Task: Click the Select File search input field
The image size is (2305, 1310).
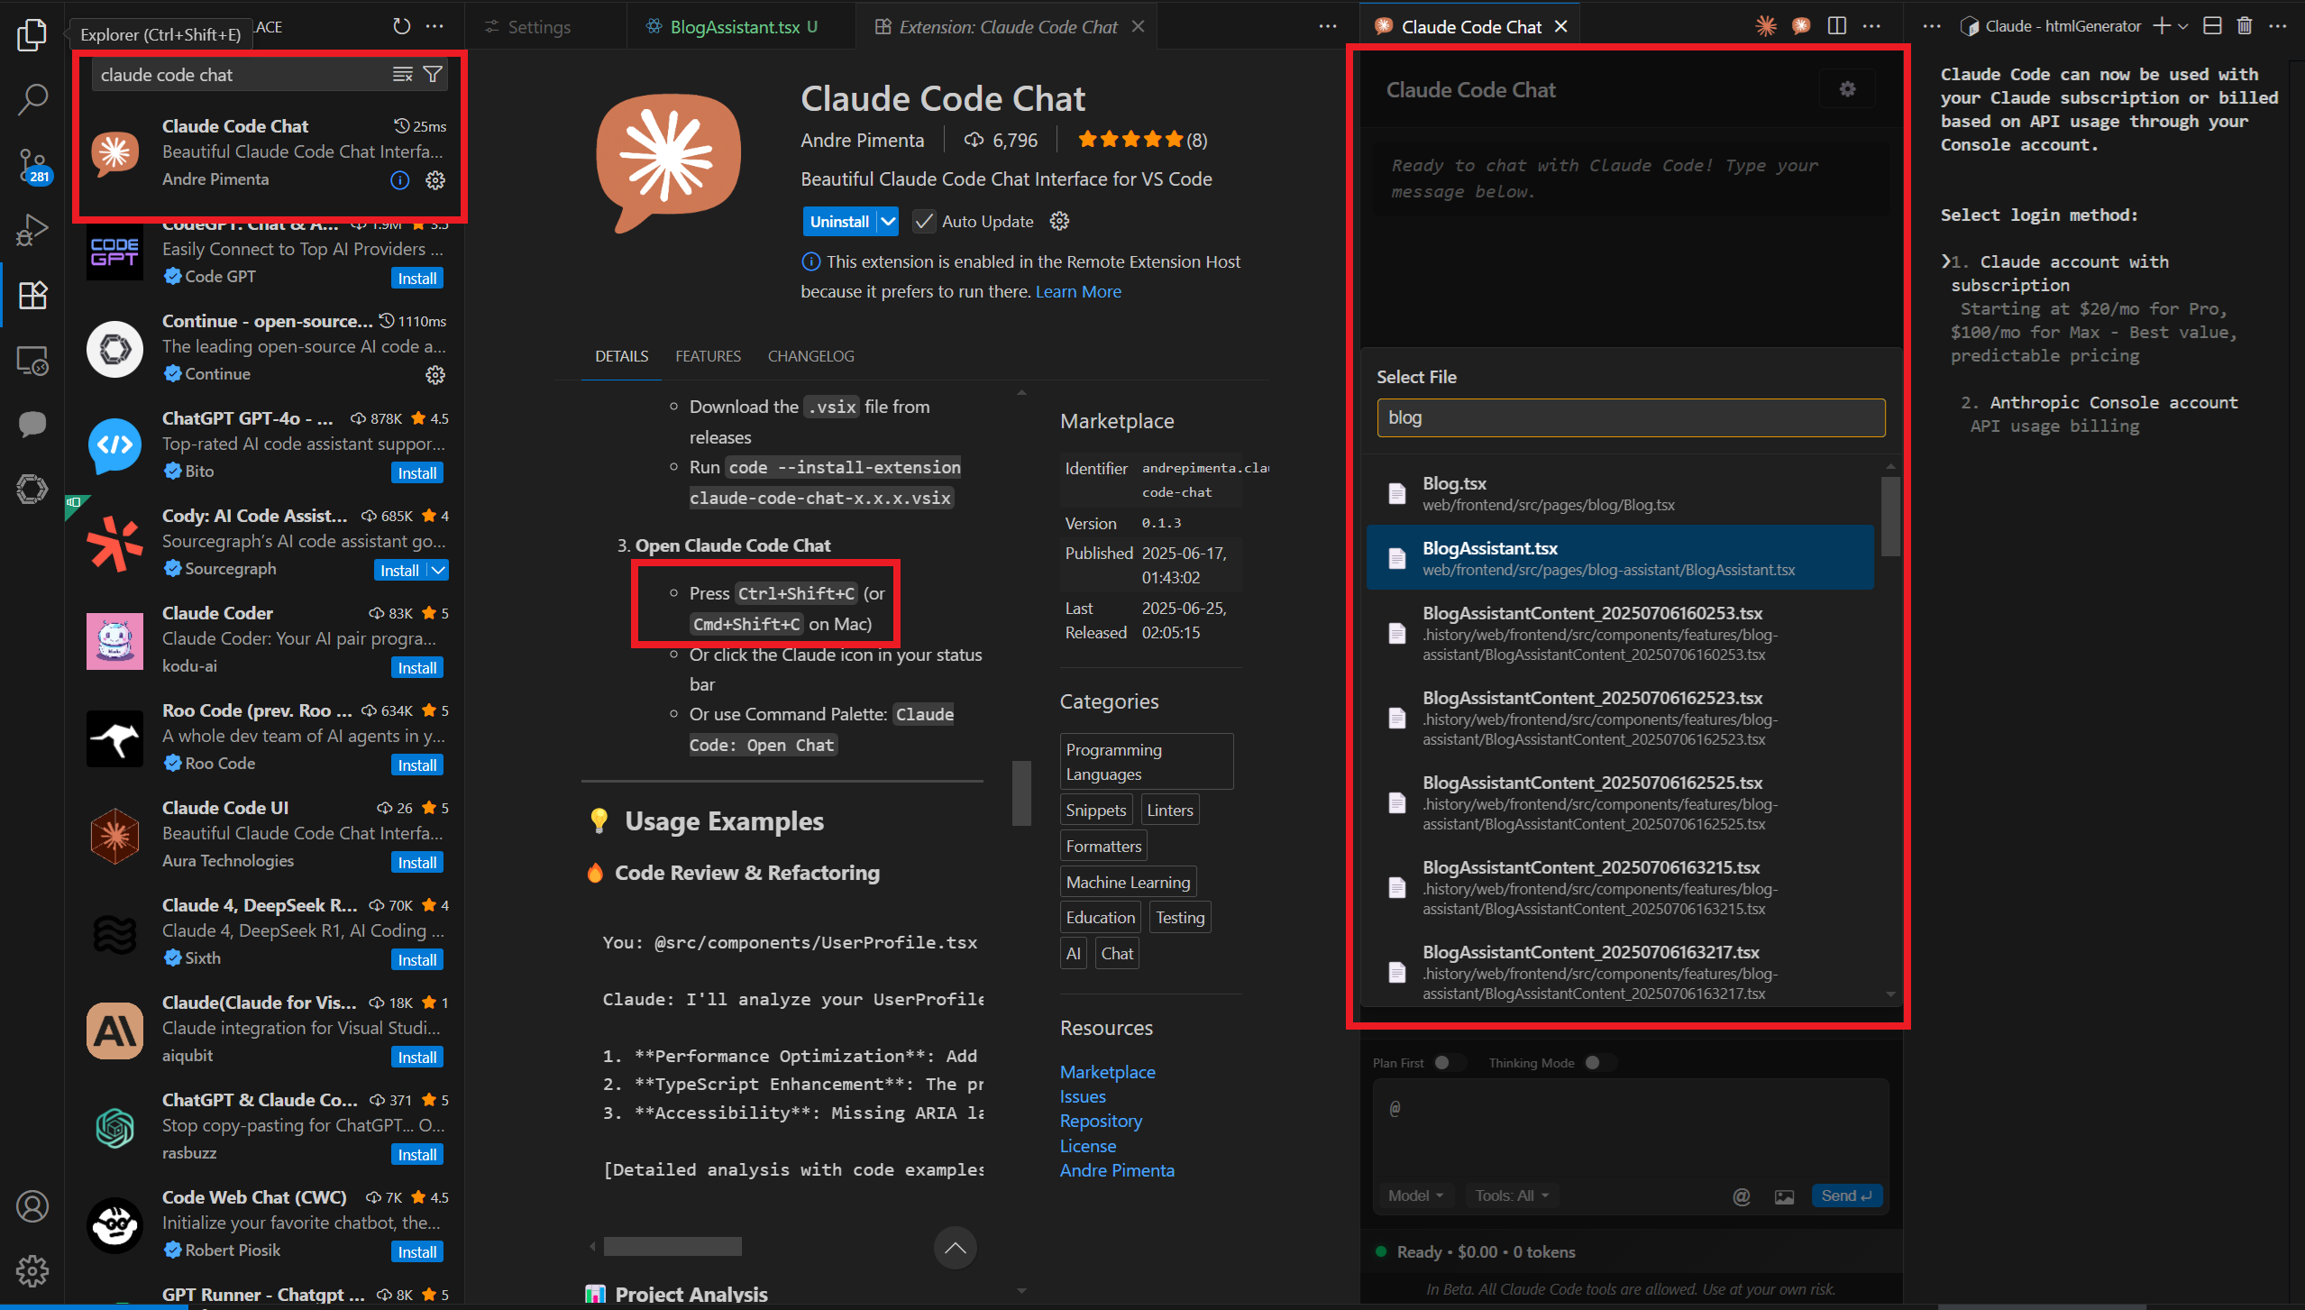Action: [x=1630, y=417]
